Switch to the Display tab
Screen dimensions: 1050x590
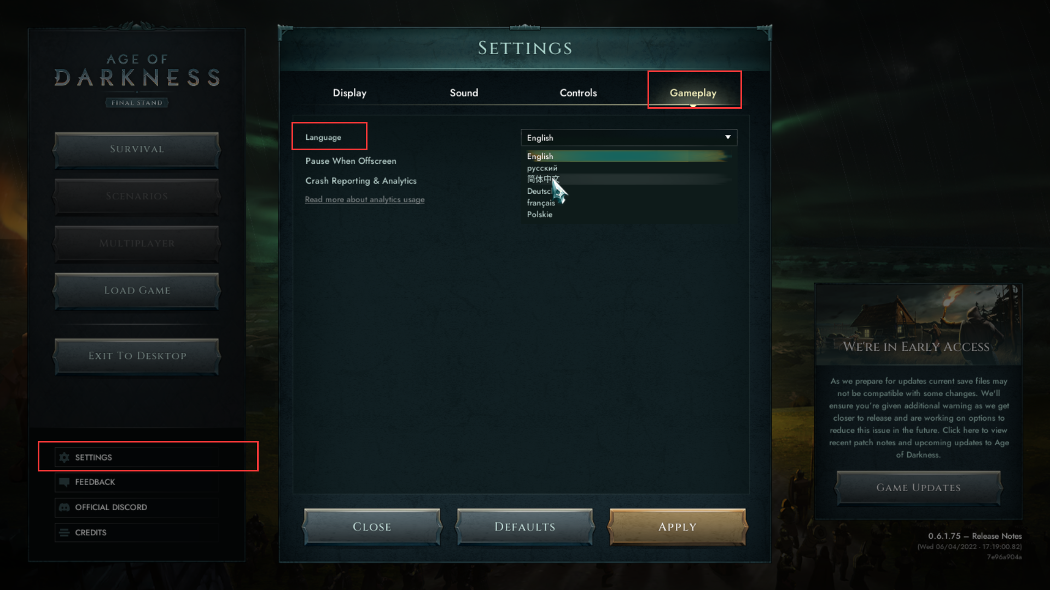point(349,93)
